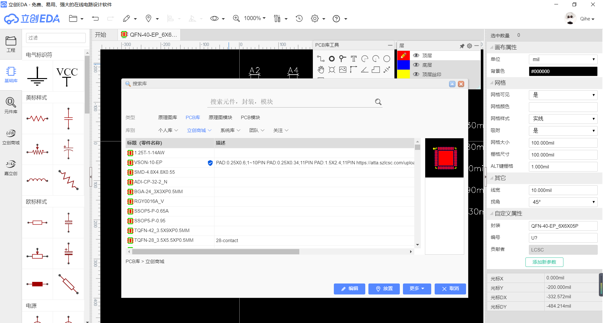Screen dimensions: 603x323
Task: Open the 元件库 component library
Action: click(11, 105)
